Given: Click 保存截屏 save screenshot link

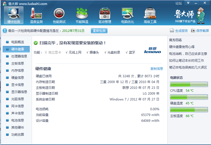Looking at the screenshot, I should coord(203,31).
